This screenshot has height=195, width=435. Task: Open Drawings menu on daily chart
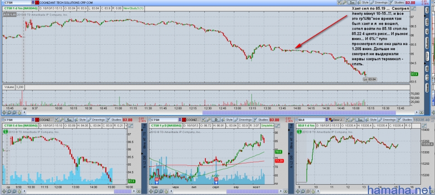pos(243,120)
